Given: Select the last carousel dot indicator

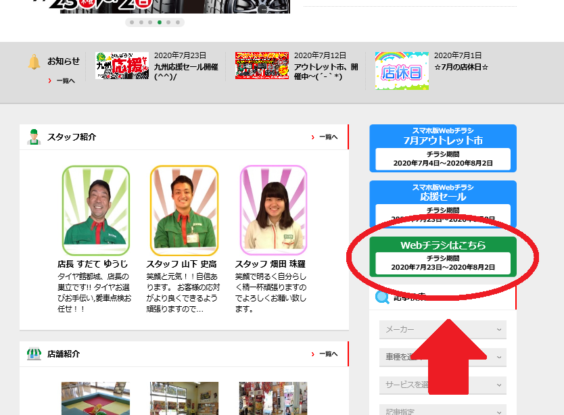Looking at the screenshot, I should 178,22.
